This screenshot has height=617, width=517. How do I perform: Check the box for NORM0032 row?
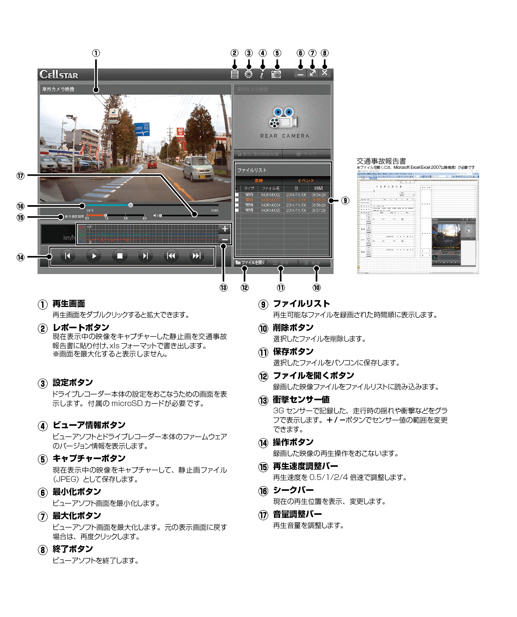click(237, 195)
